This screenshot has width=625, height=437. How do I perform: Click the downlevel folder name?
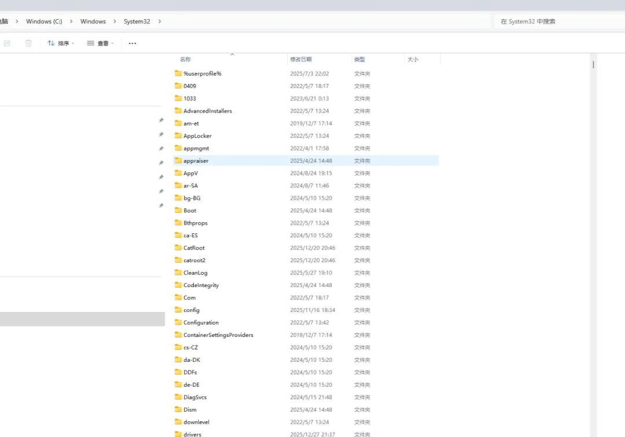coord(196,422)
